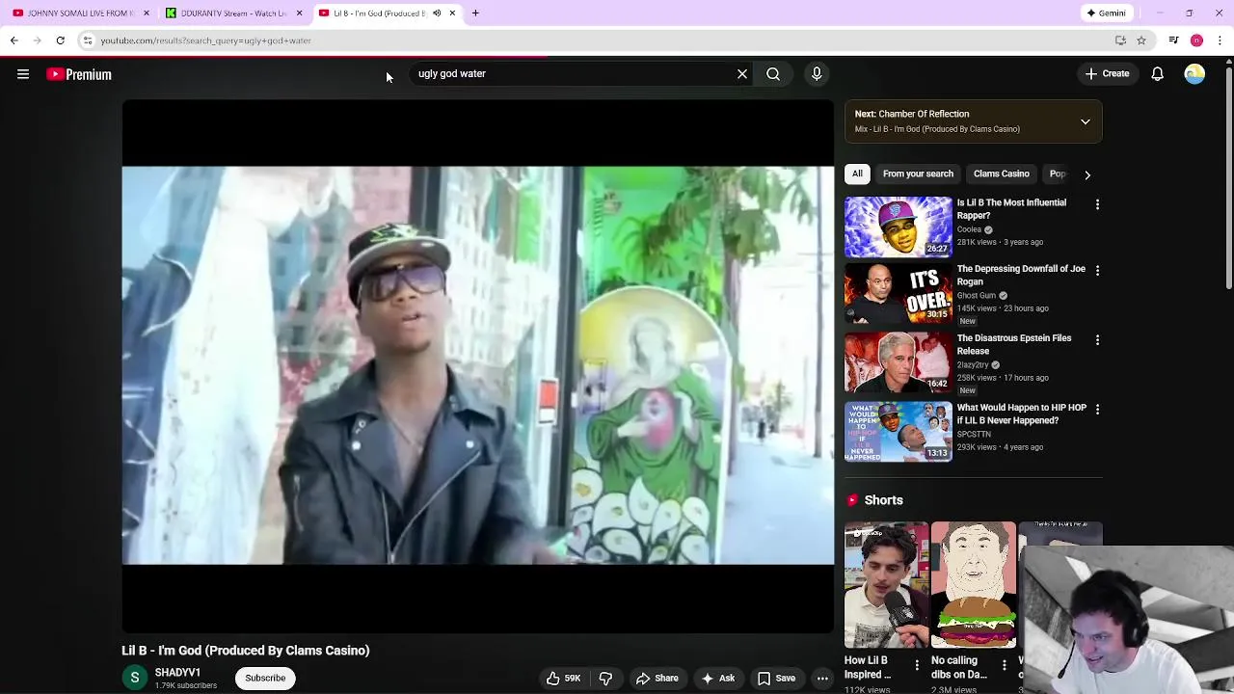Viewport: 1234px width, 694px height.
Task: Open options menu for Epstein Files Release video
Action: (x=1097, y=339)
